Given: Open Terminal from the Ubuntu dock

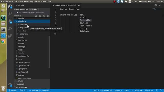Looking at the screenshot, I should (3, 30).
